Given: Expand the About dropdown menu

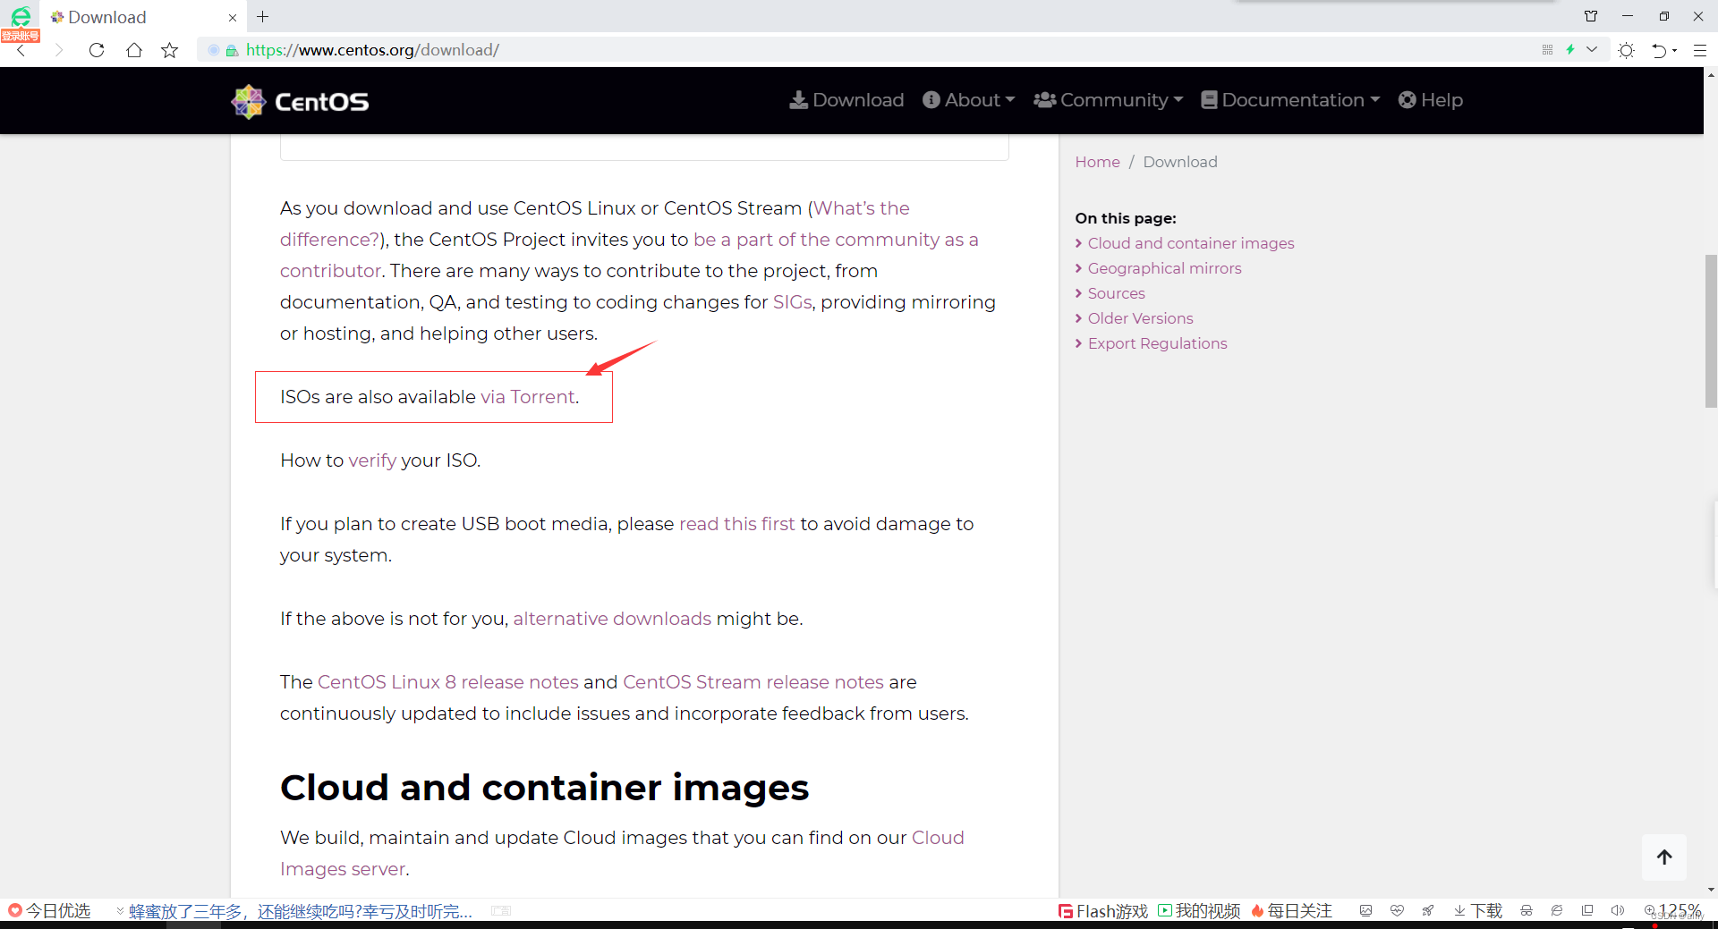Looking at the screenshot, I should click(969, 100).
